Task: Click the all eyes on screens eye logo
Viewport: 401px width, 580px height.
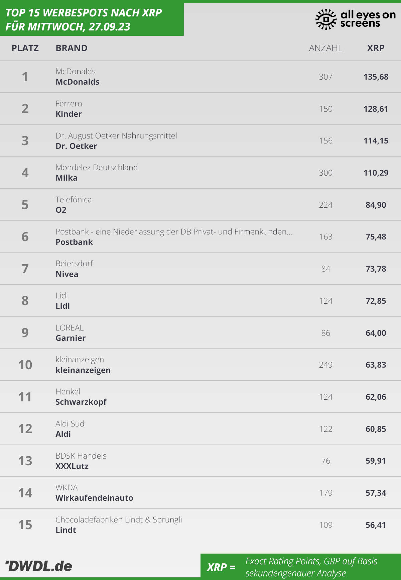Action: click(326, 19)
